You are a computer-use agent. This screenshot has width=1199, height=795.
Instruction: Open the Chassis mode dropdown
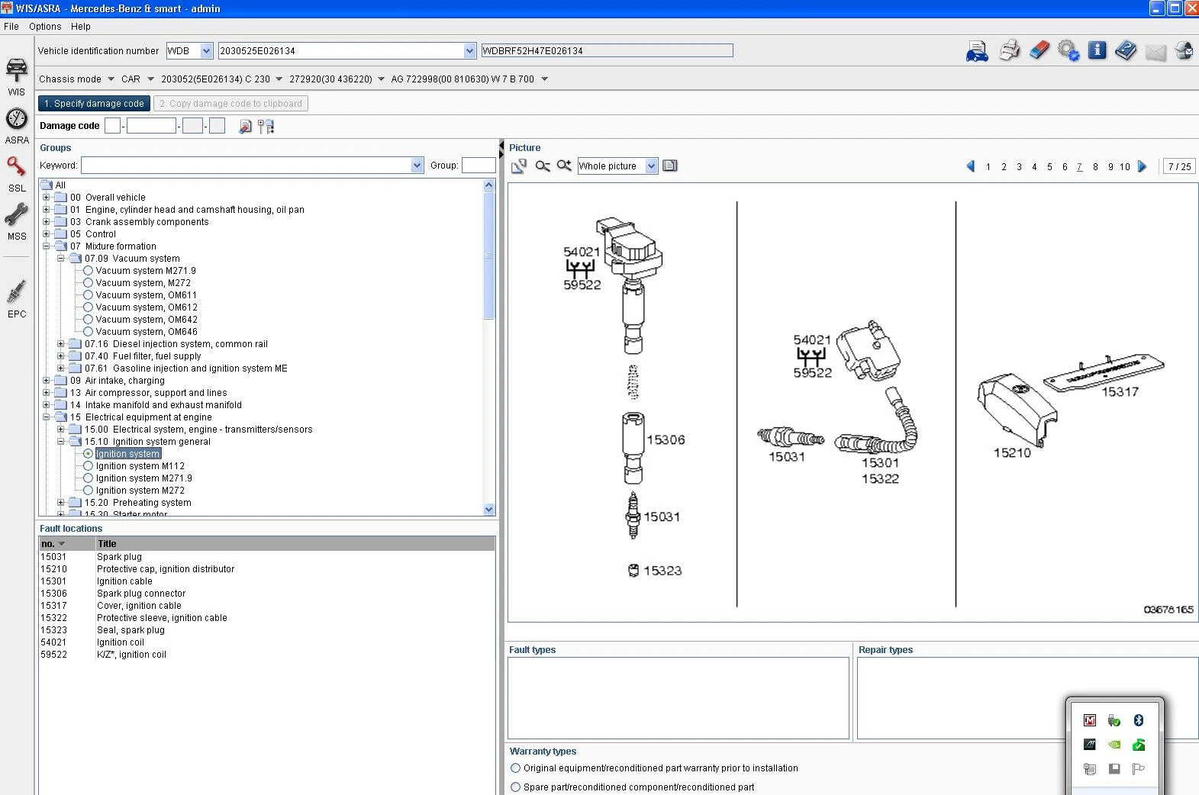(x=111, y=79)
